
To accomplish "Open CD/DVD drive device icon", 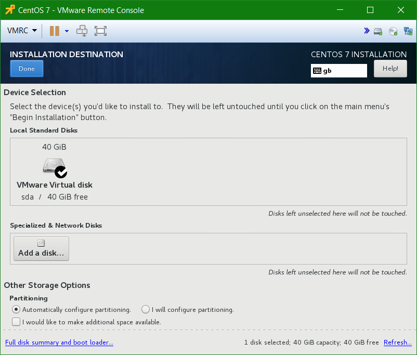I will coord(393,31).
